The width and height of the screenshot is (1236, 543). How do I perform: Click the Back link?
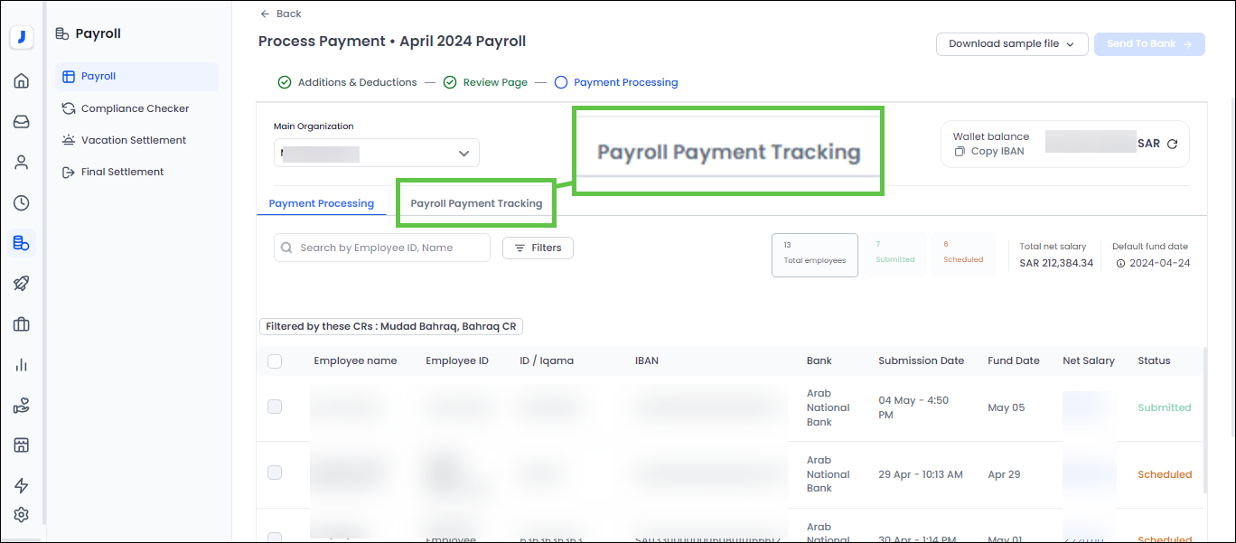(281, 14)
